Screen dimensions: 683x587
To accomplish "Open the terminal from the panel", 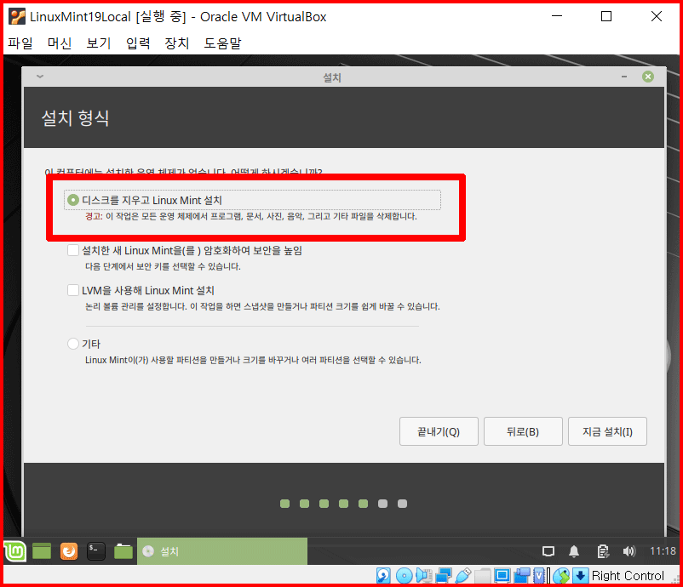I will pos(96,551).
